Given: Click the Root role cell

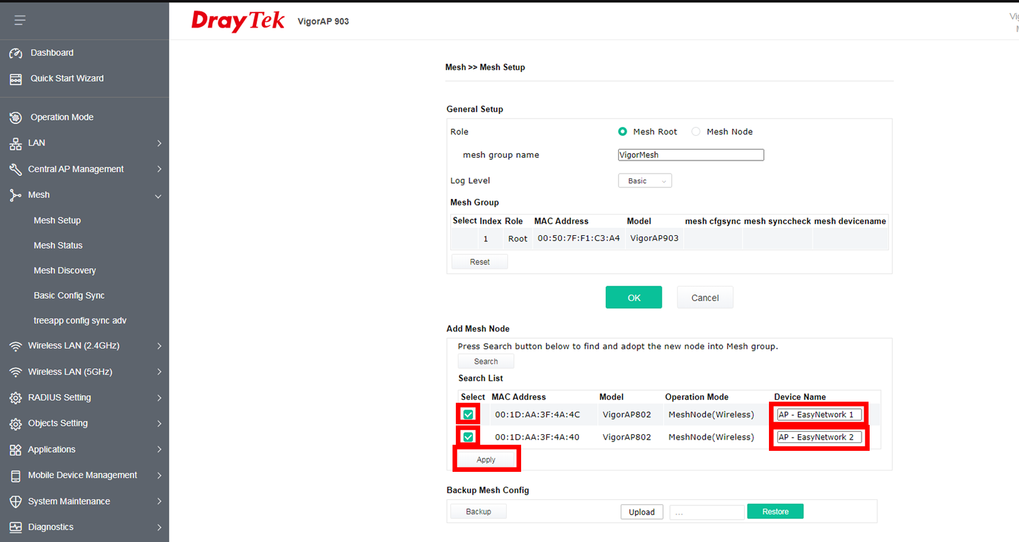Looking at the screenshot, I should tap(518, 239).
